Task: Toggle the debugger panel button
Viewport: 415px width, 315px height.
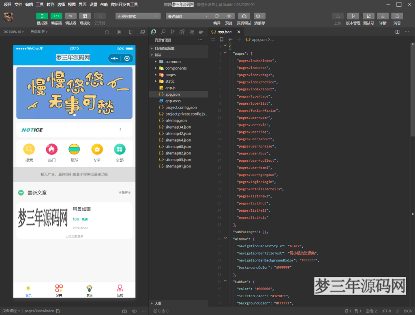Action: (71, 16)
